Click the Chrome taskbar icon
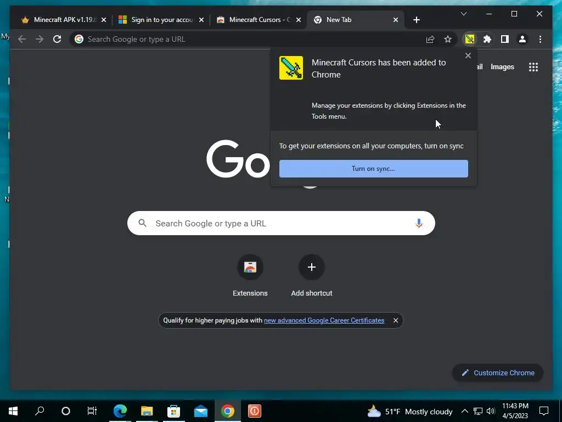 coord(228,411)
